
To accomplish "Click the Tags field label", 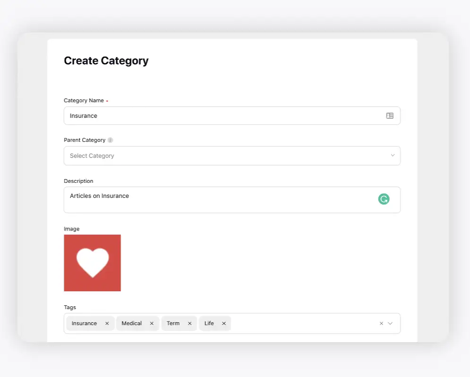I will (x=69, y=307).
